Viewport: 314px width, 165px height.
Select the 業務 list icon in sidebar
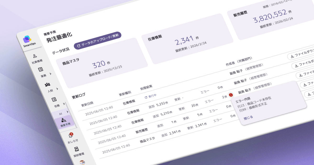coord(41,69)
